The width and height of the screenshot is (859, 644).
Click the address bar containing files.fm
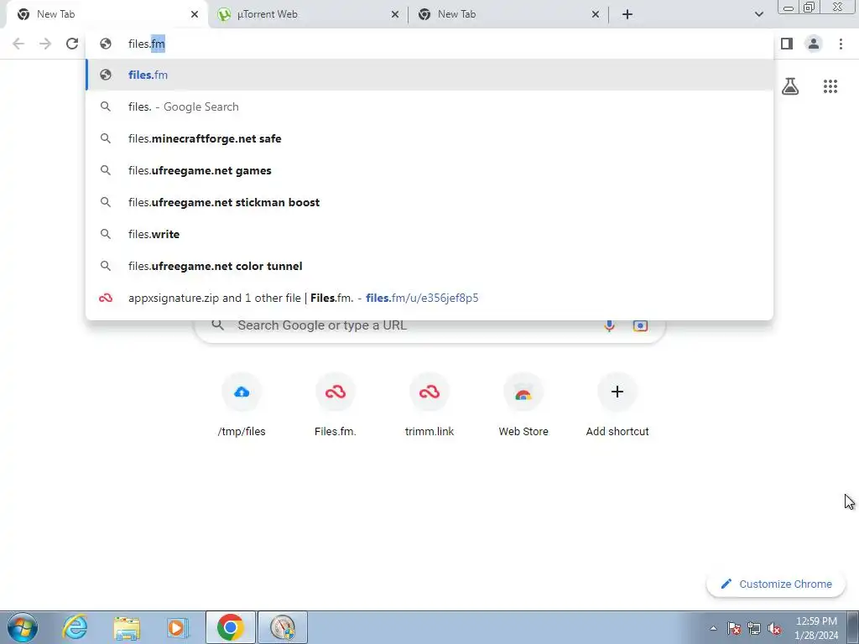click(429, 44)
